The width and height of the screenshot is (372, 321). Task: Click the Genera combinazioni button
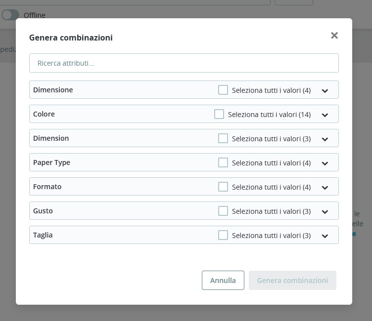292,280
